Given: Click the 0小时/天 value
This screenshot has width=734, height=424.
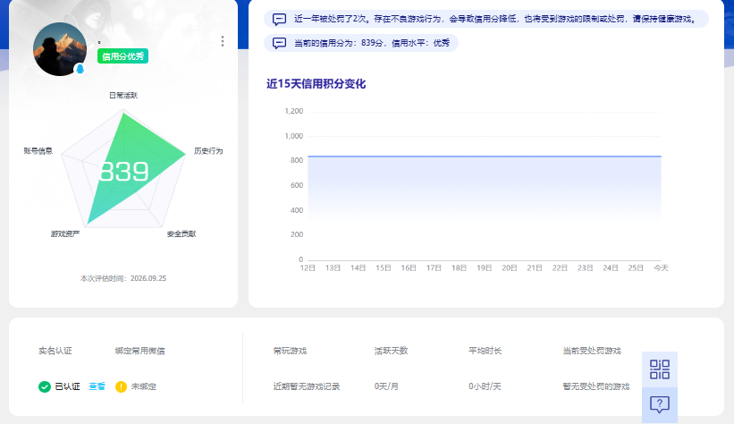Looking at the screenshot, I should 485,386.
